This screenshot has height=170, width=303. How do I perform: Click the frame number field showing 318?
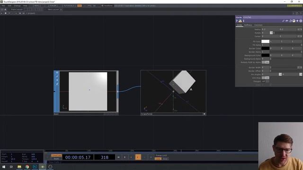105,157
